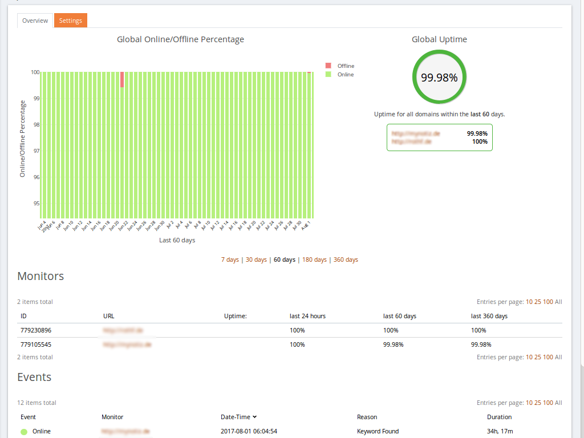Set Events entries per page to 100
This screenshot has width=584, height=438.
pos(548,403)
